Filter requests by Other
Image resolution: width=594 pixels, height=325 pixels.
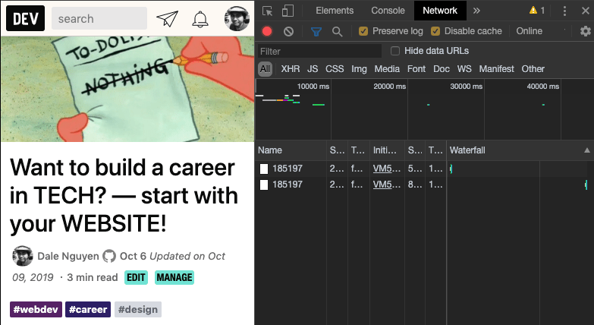click(x=533, y=69)
